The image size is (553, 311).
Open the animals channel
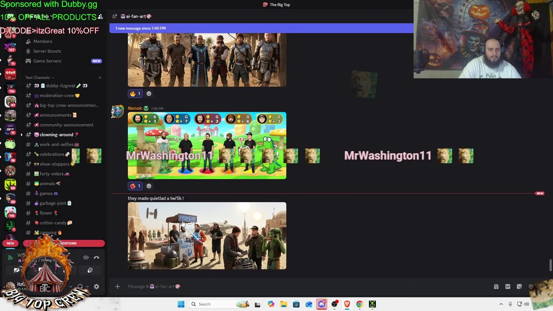tap(47, 184)
